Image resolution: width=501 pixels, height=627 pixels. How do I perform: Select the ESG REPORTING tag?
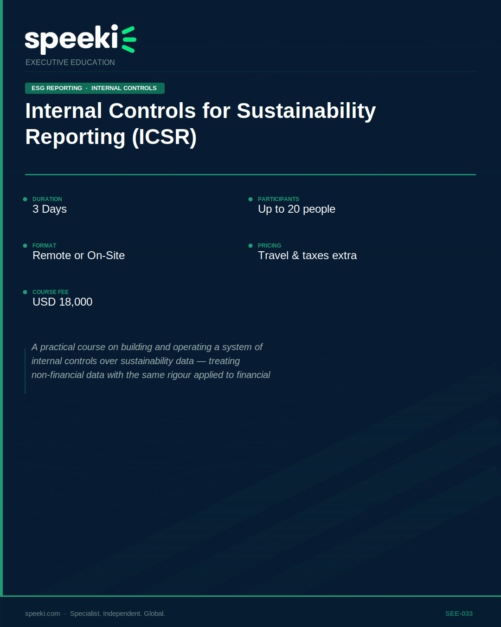click(56, 88)
